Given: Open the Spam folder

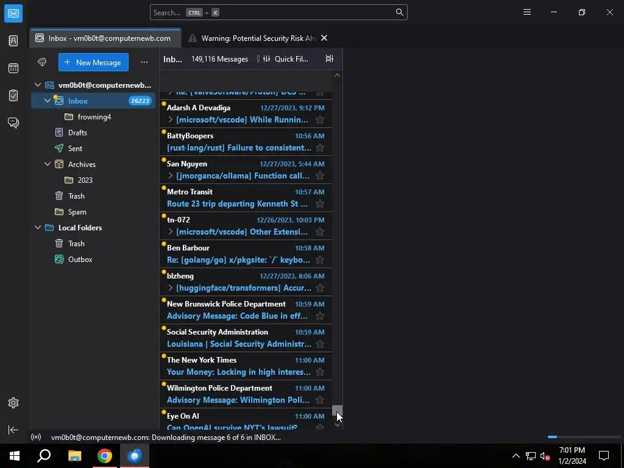Looking at the screenshot, I should tap(93, 211).
